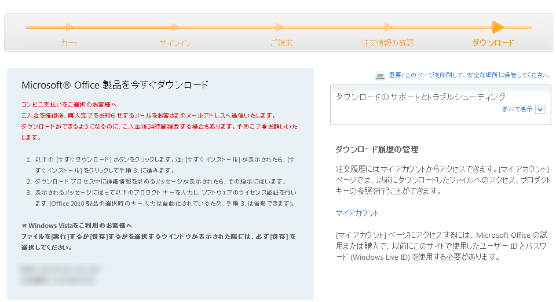The image size is (556, 302).
Task: Click the blurred product key text
Action: (60, 275)
